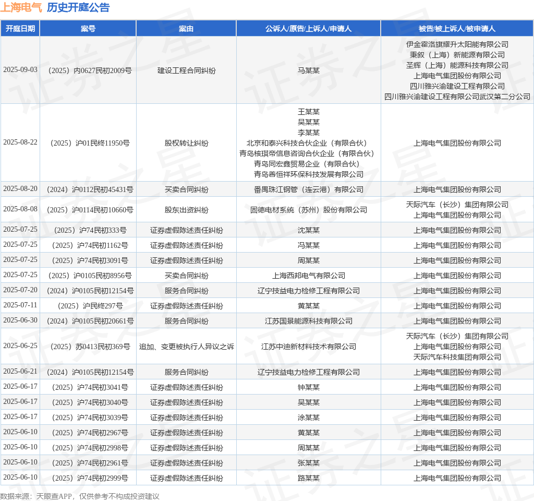Click defendant 秉叙（上海）新能源有限公司
This screenshot has height=501, width=534.
(457, 55)
